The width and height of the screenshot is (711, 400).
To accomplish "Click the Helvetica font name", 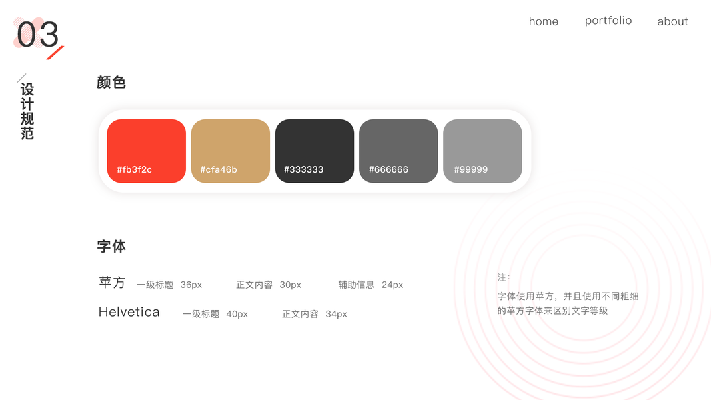I will click(129, 312).
